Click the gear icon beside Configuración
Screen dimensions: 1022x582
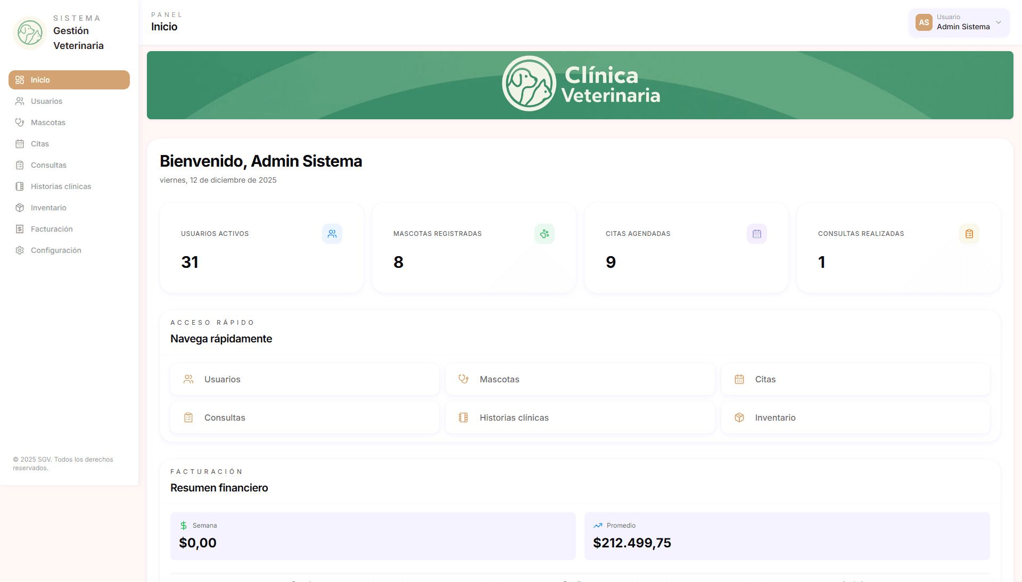pos(20,250)
